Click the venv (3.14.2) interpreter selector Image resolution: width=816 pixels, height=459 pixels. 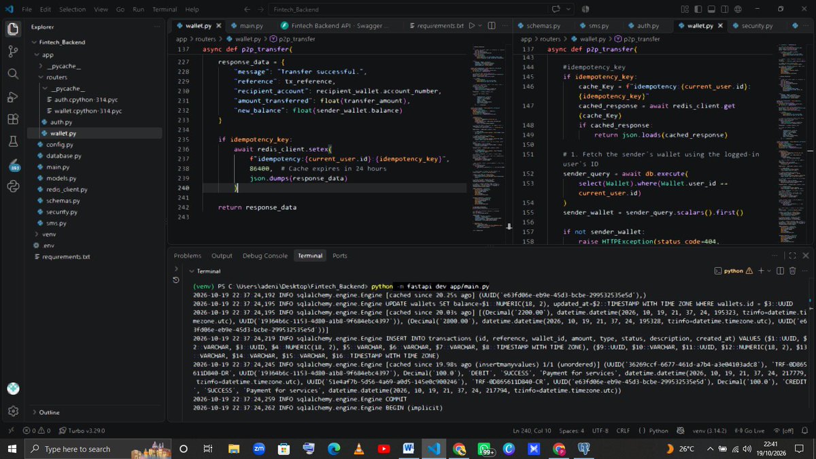coord(710,430)
